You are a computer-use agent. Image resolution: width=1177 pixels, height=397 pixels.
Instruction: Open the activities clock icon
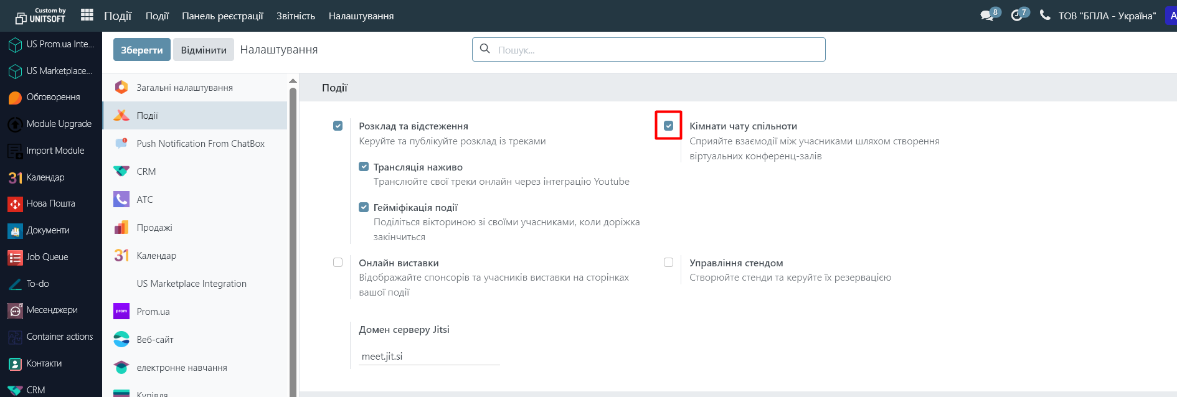[x=1016, y=16]
